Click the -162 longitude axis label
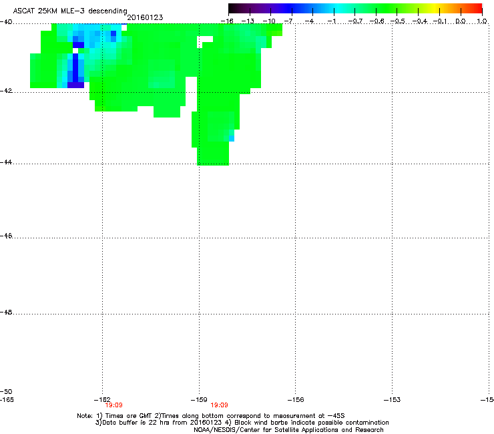Screen dimensions: 494x434 (102, 400)
